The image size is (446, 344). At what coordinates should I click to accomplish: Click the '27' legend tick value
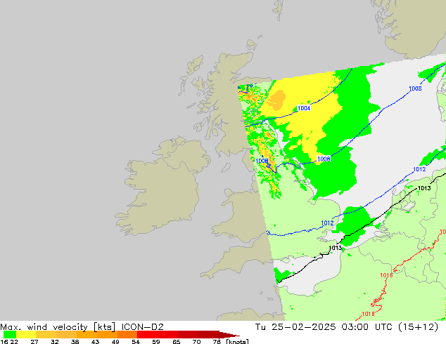click(x=34, y=341)
